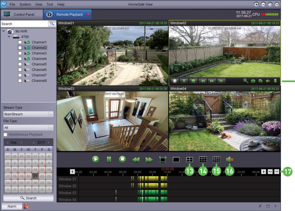Open the File Type dropdown
Screen dimensions: 295x211
coord(28,128)
